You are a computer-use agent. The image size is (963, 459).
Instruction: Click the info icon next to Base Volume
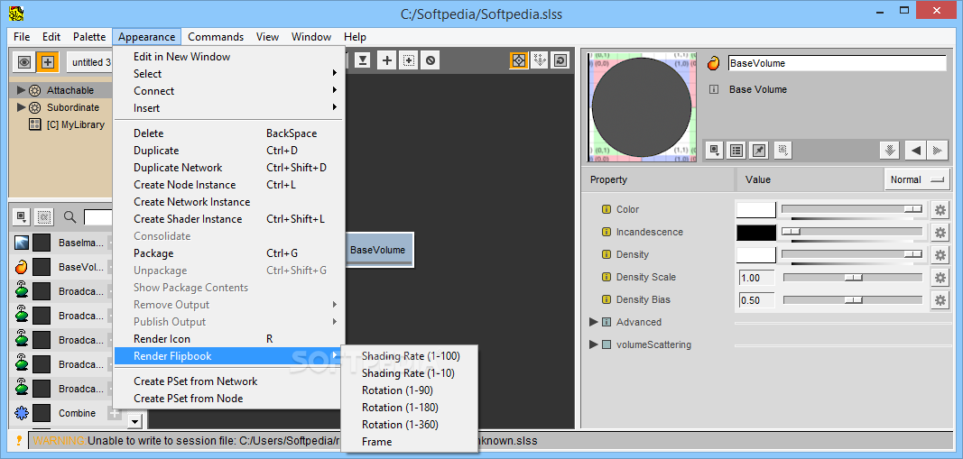click(x=714, y=89)
